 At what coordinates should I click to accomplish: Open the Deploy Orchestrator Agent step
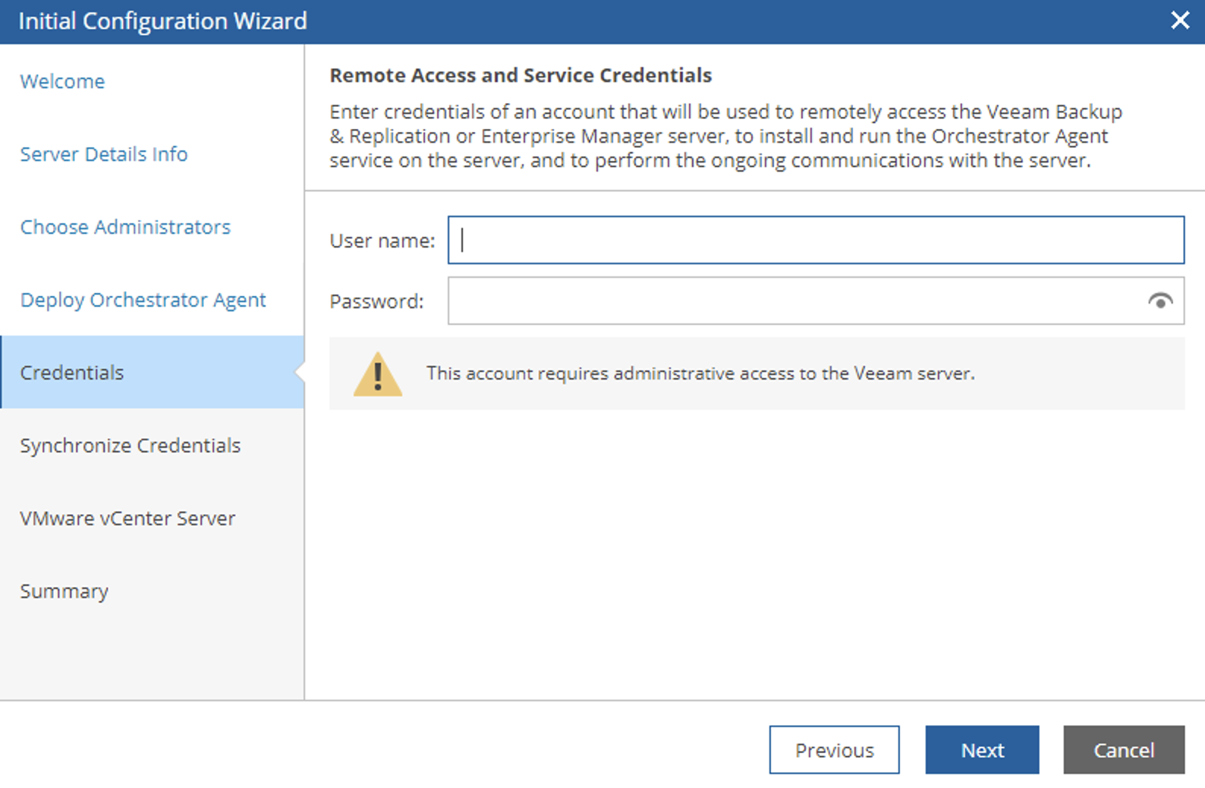pyautogui.click(x=143, y=300)
